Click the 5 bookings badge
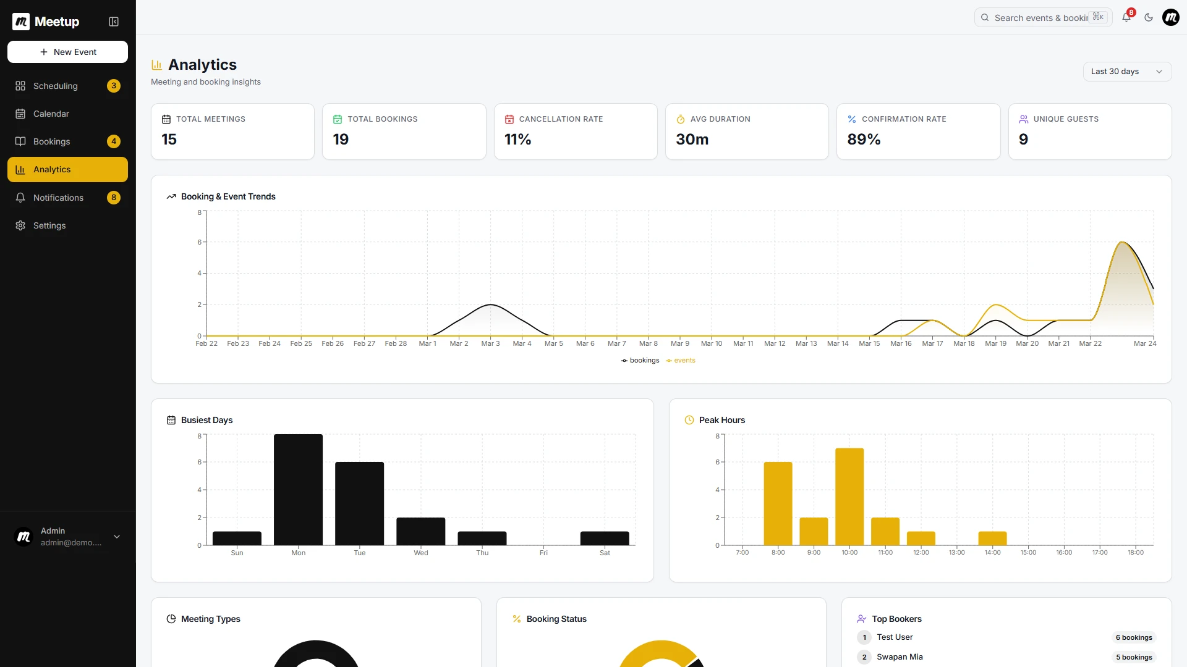Image resolution: width=1187 pixels, height=667 pixels. pyautogui.click(x=1134, y=657)
